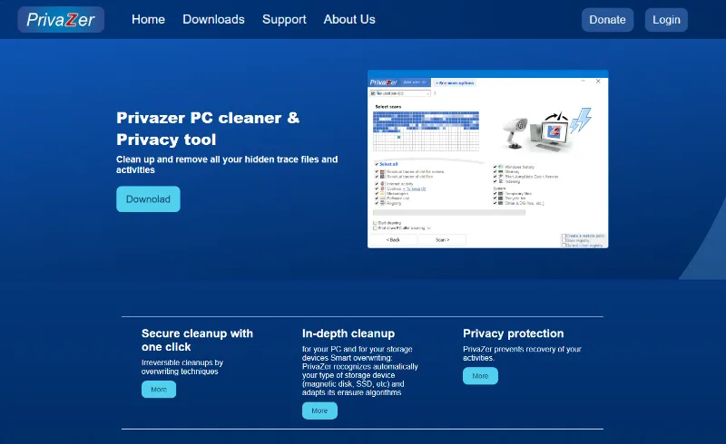Open the Home menu item
This screenshot has height=444, width=726.
(148, 19)
